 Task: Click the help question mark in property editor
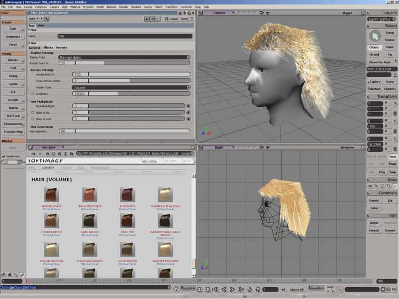(x=191, y=19)
